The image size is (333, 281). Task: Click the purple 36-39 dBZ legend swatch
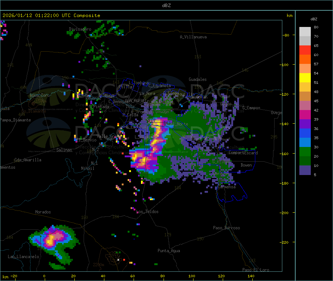[x=305, y=124]
